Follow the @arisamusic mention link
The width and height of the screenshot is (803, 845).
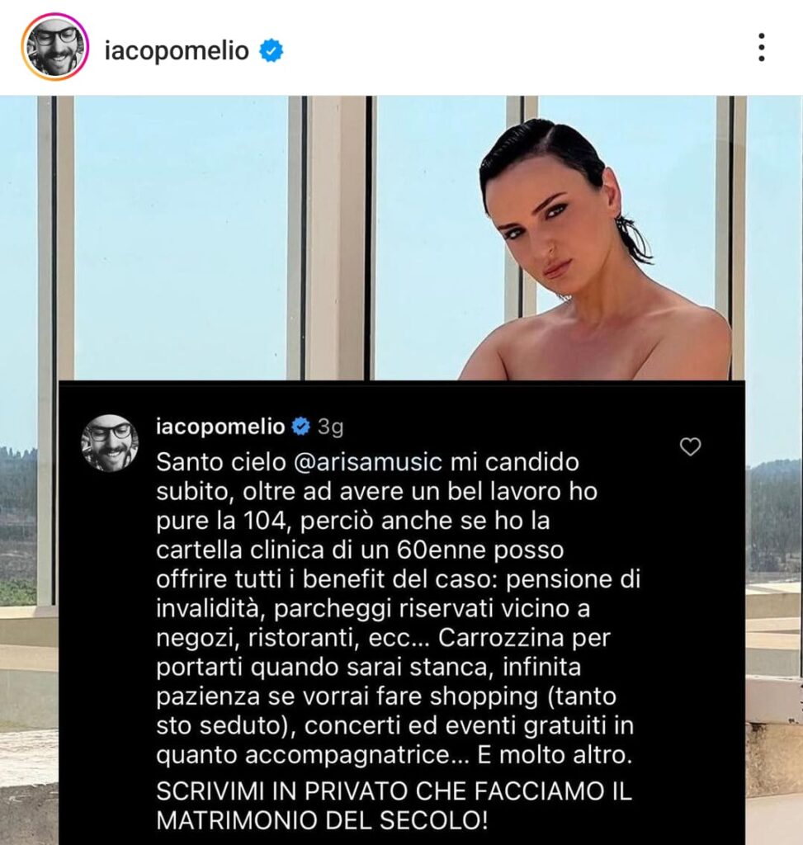(x=368, y=462)
